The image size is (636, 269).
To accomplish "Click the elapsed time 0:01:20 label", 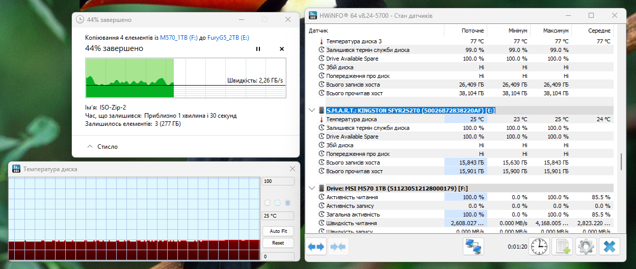I will 517,247.
